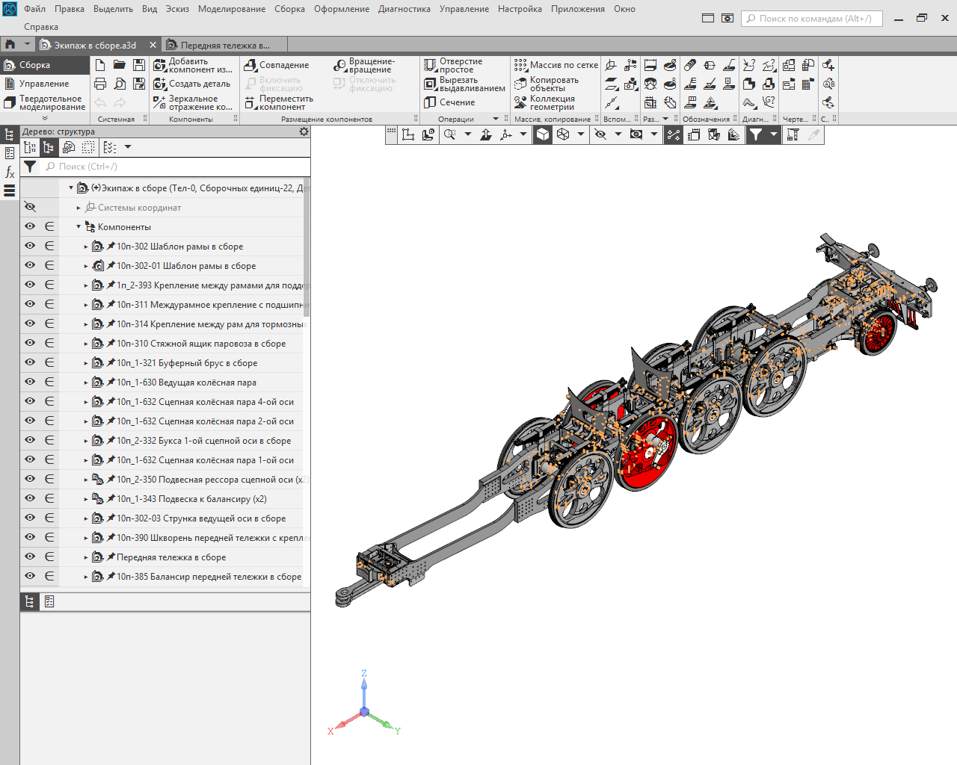Open the Операции group dropdown arrow
This screenshot has width=957, height=765.
[x=496, y=119]
